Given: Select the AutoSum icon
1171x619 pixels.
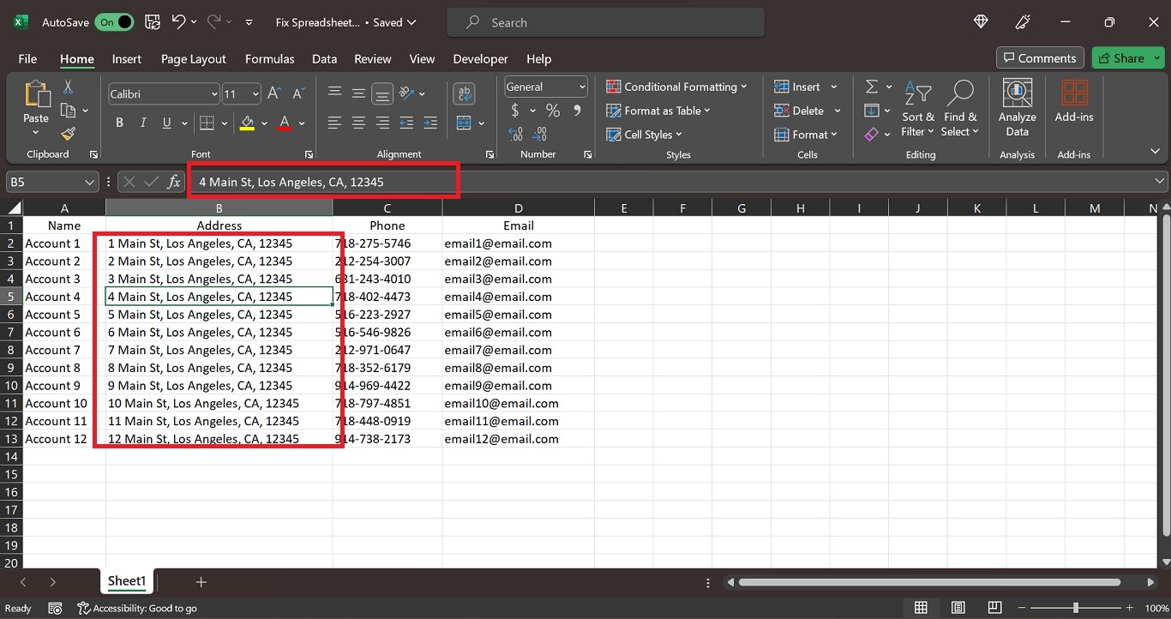Looking at the screenshot, I should 871,86.
